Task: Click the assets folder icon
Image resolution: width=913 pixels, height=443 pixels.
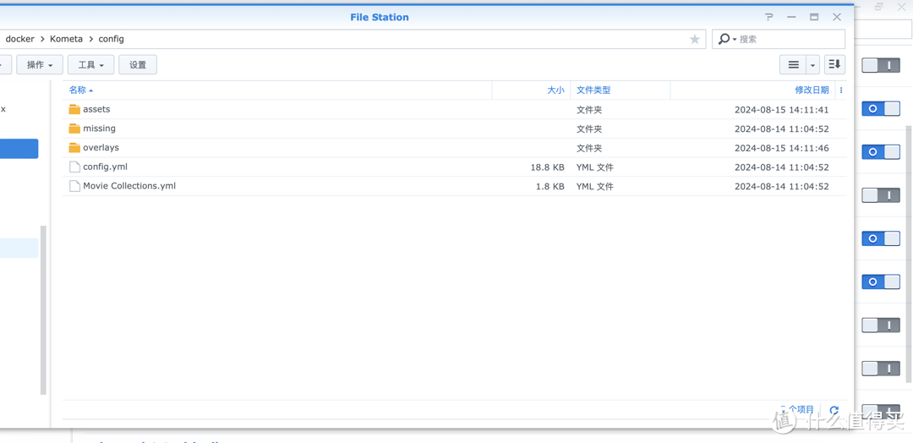Action: [74, 110]
